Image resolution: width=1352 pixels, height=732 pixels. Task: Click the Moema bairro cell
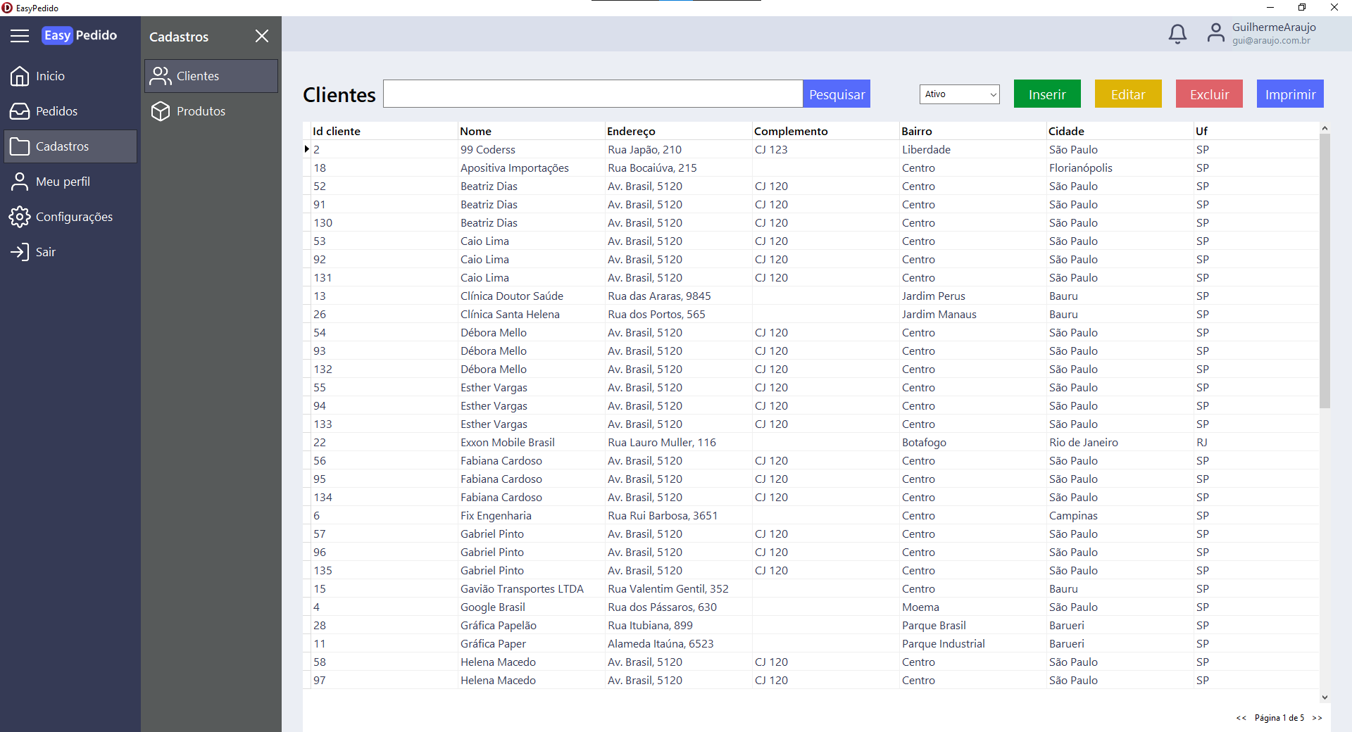pyautogui.click(x=972, y=607)
